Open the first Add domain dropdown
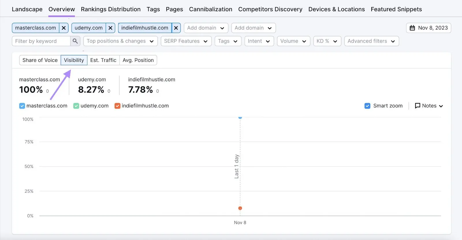The width and height of the screenshot is (462, 240). (206, 28)
